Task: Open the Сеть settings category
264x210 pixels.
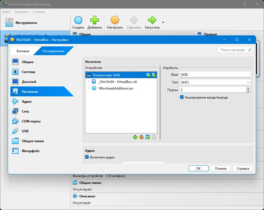Action: (42, 111)
